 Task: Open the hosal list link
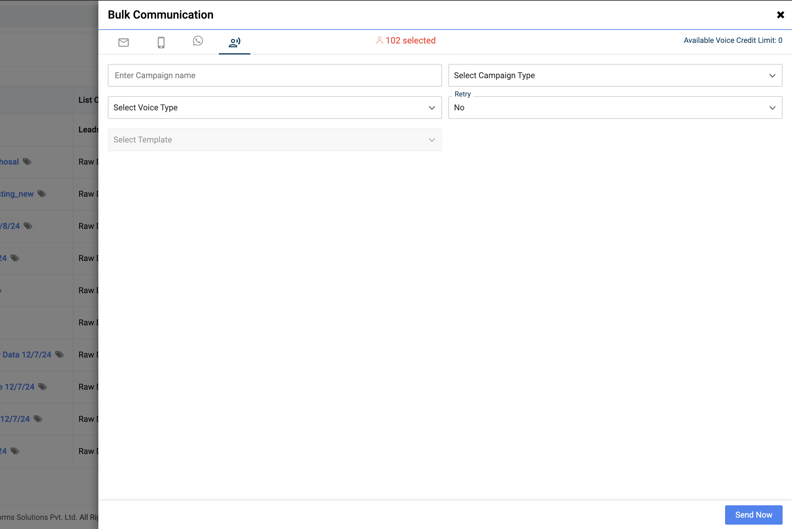[x=9, y=162]
